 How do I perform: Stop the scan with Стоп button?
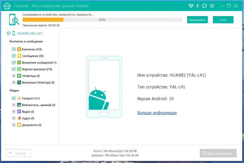point(223,20)
